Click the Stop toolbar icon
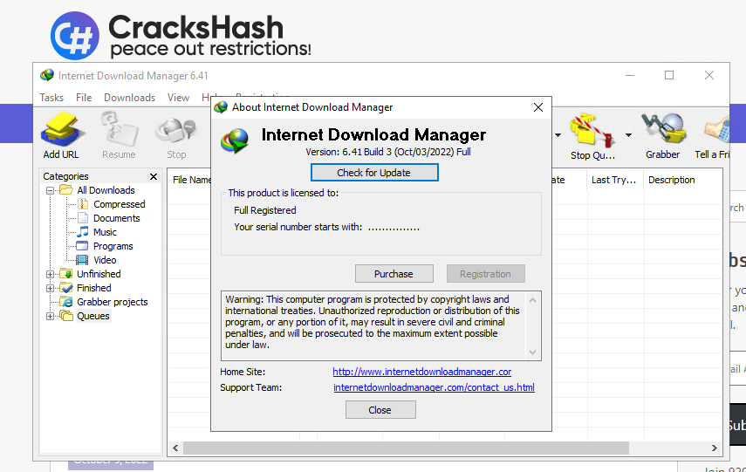746x472 pixels. tap(176, 131)
